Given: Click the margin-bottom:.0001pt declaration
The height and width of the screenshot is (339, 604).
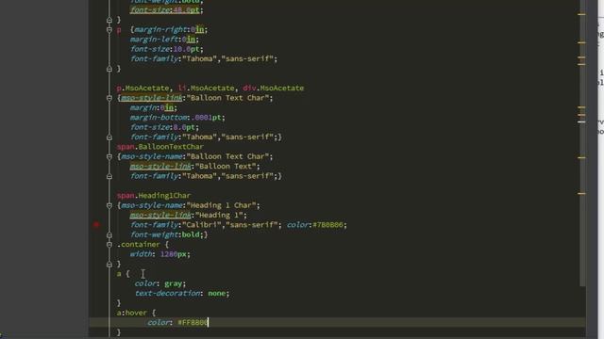Looking at the screenshot, I should [x=177, y=118].
